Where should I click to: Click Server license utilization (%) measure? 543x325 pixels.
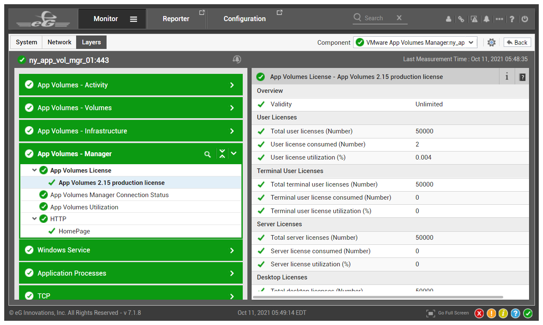(310, 264)
